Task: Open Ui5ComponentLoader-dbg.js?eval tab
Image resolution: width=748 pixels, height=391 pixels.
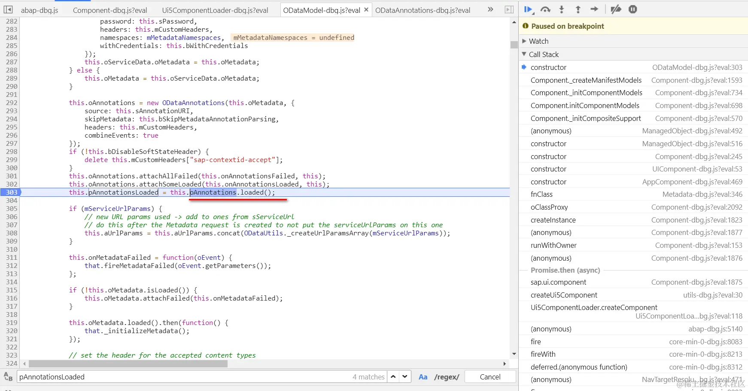Action: 215,10
